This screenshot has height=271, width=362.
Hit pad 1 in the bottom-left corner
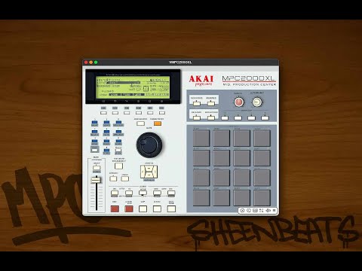201,198
